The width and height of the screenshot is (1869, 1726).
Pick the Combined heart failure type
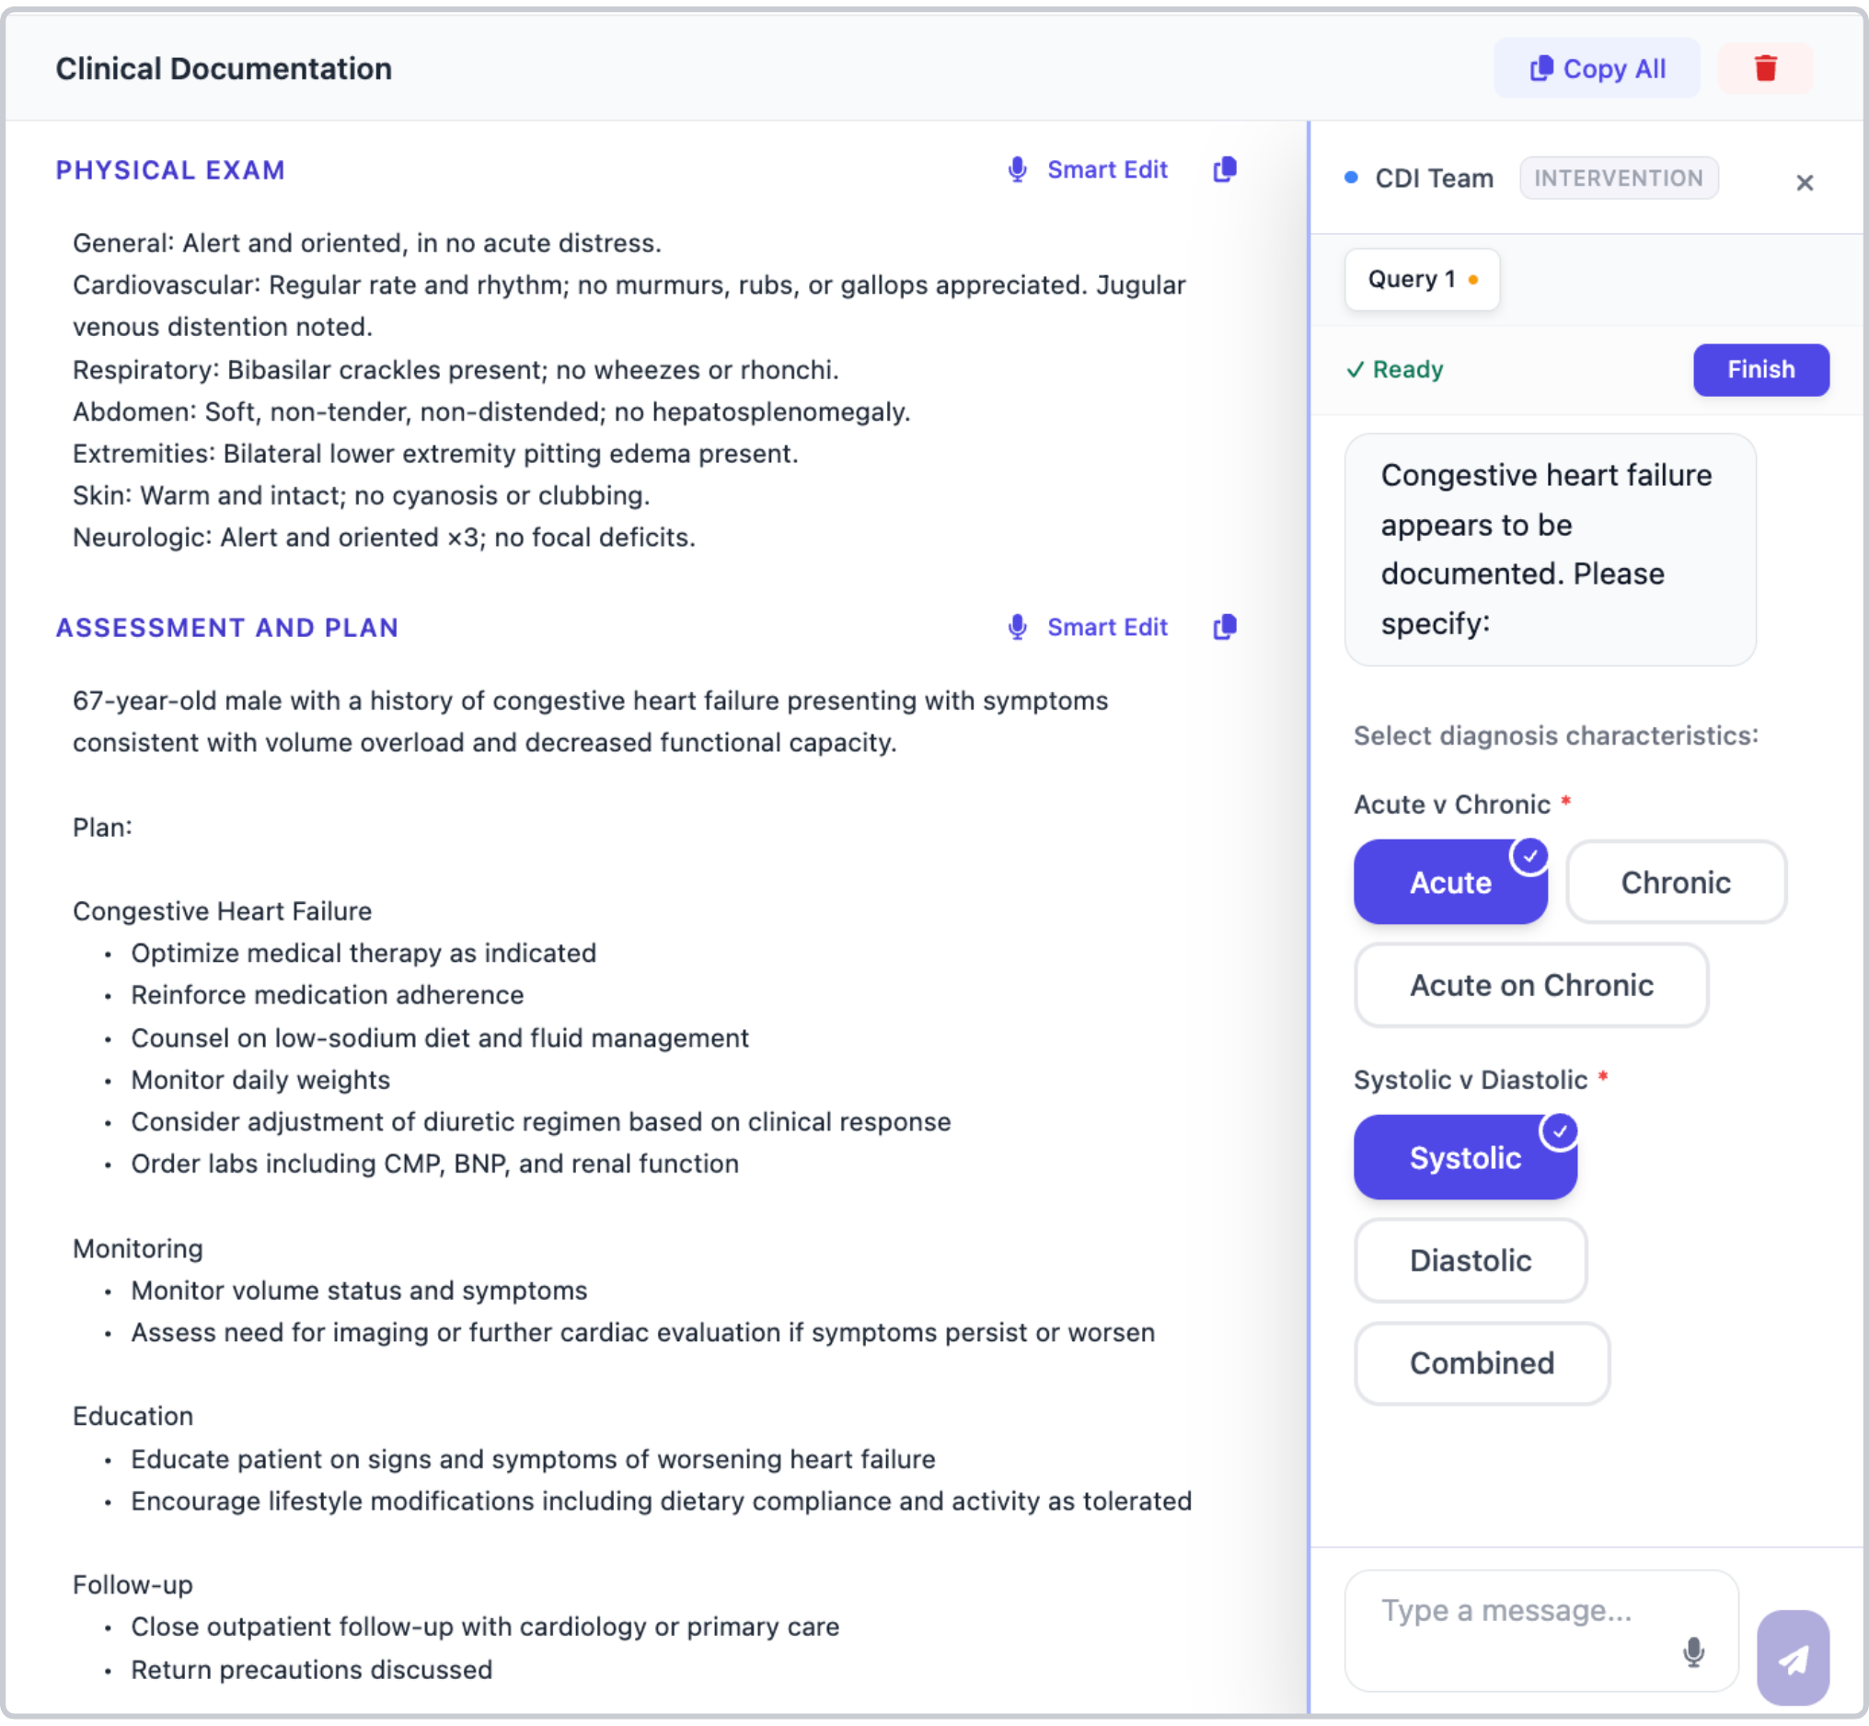tap(1481, 1363)
